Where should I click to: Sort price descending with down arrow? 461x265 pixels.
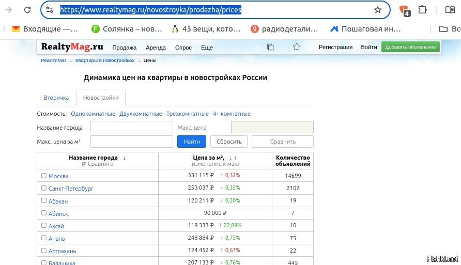(230, 158)
